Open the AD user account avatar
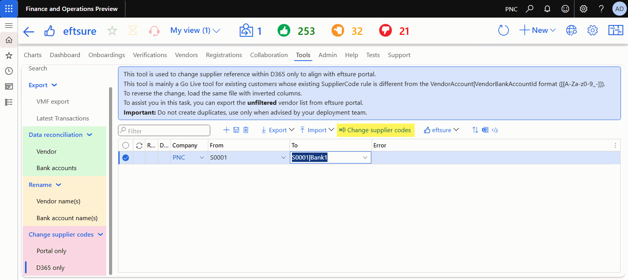This screenshot has width=628, height=280. (x=619, y=9)
